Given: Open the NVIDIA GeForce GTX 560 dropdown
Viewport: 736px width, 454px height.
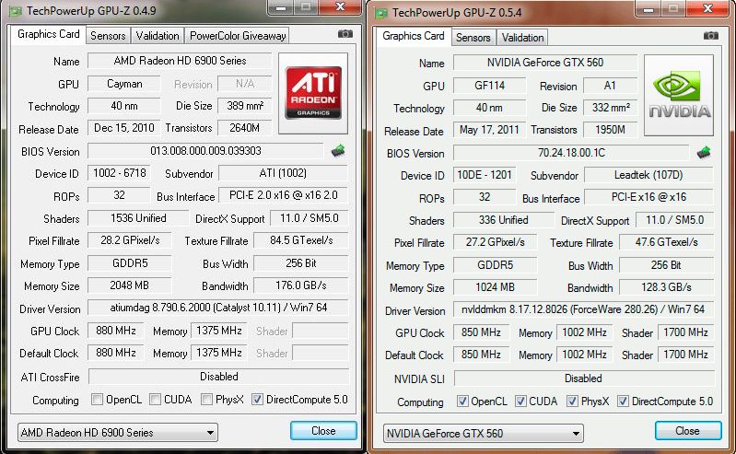Looking at the screenshot, I should (484, 434).
